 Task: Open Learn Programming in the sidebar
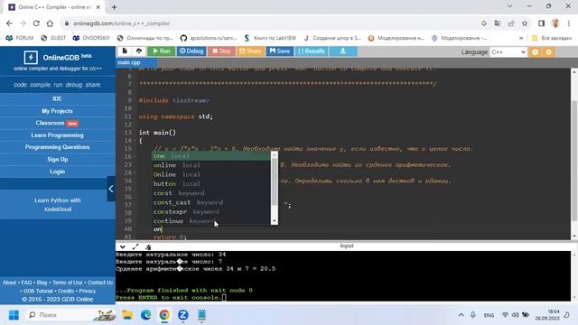click(57, 135)
